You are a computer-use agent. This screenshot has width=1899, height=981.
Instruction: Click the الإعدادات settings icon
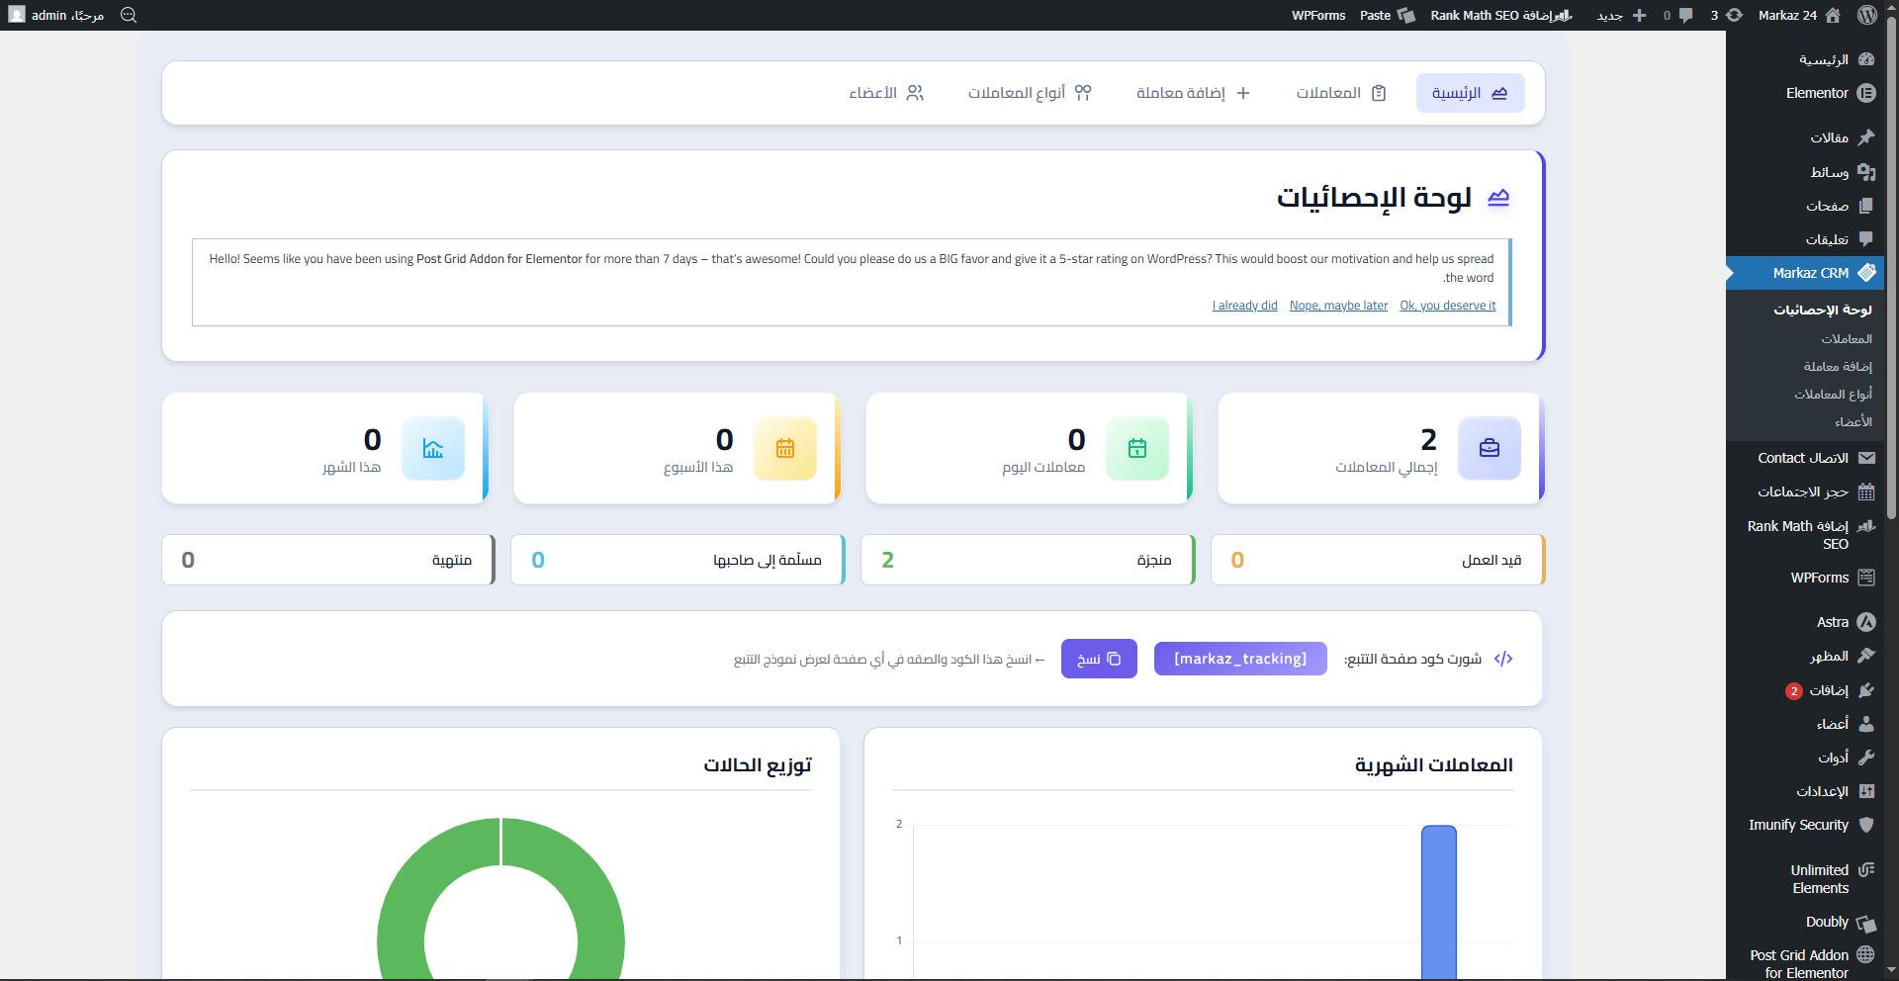pyautogui.click(x=1866, y=791)
